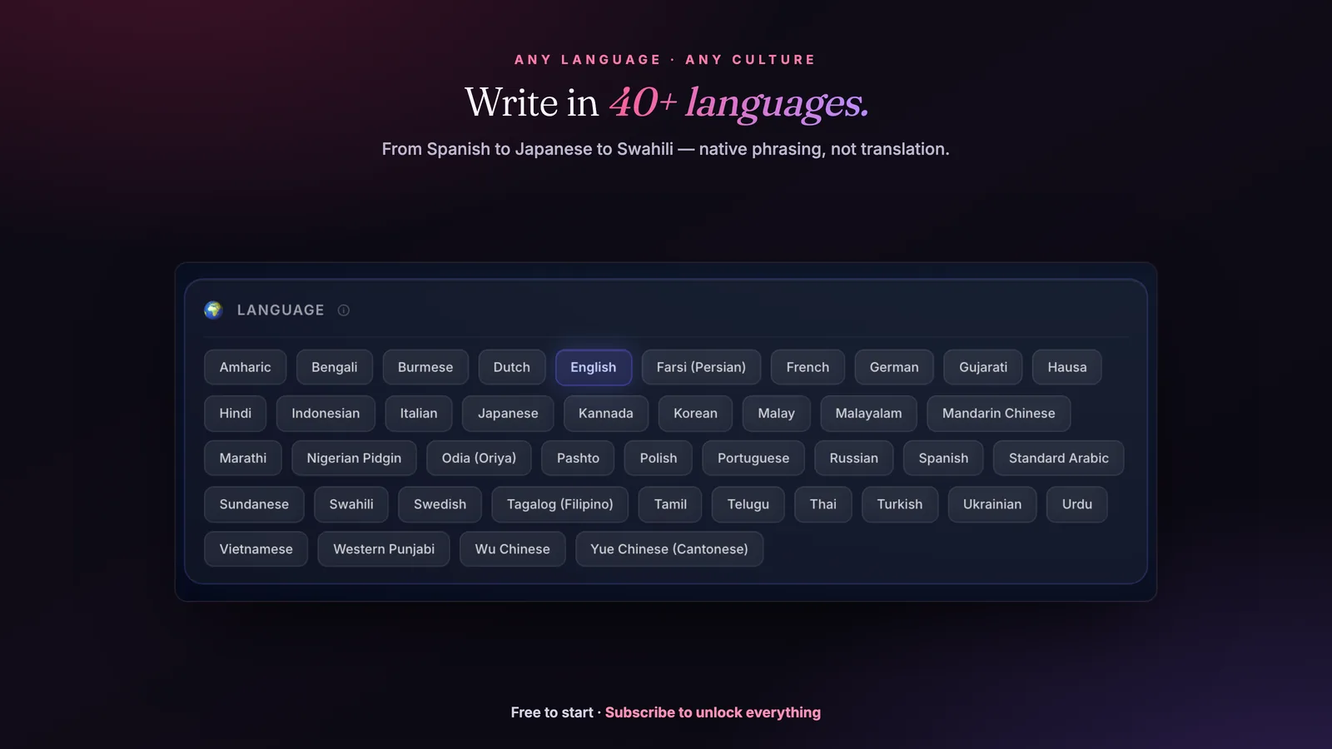Image resolution: width=1332 pixels, height=749 pixels.
Task: Choose the Pashto language
Action: point(578,458)
